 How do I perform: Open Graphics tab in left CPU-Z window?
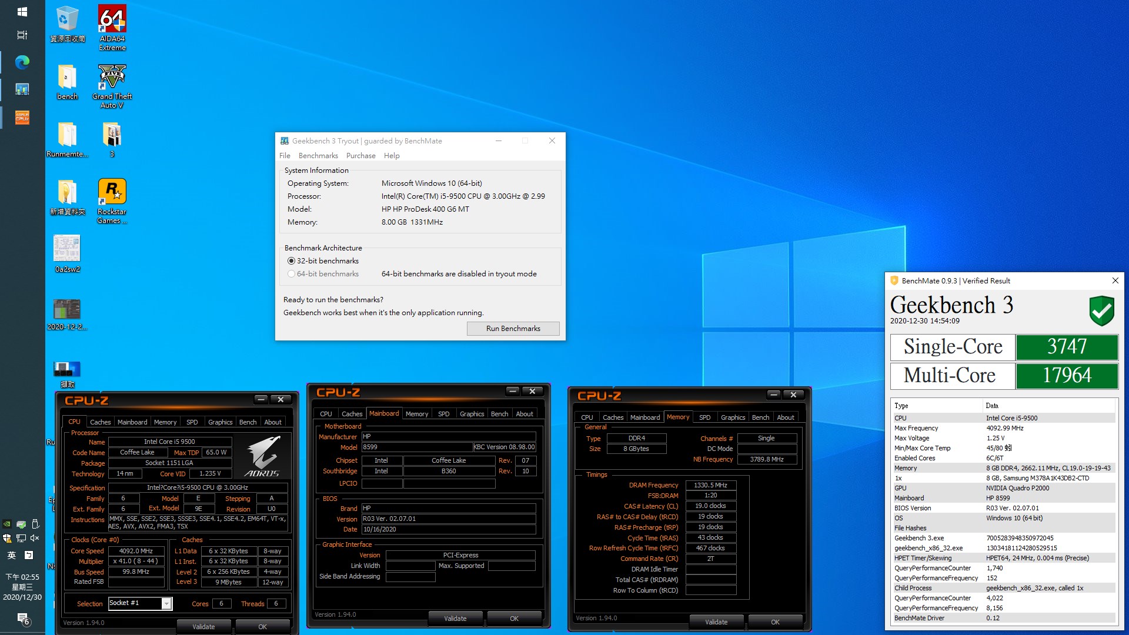click(x=220, y=422)
